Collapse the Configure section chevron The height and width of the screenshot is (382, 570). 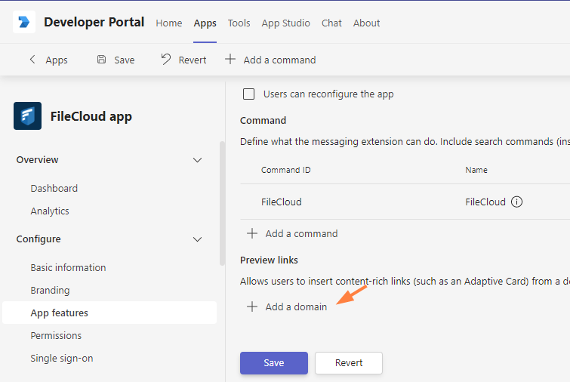(198, 239)
